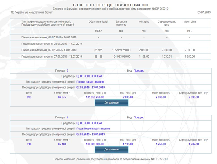217x164 pixels.
Task: Click lot count 893
Action: pos(29,97)
